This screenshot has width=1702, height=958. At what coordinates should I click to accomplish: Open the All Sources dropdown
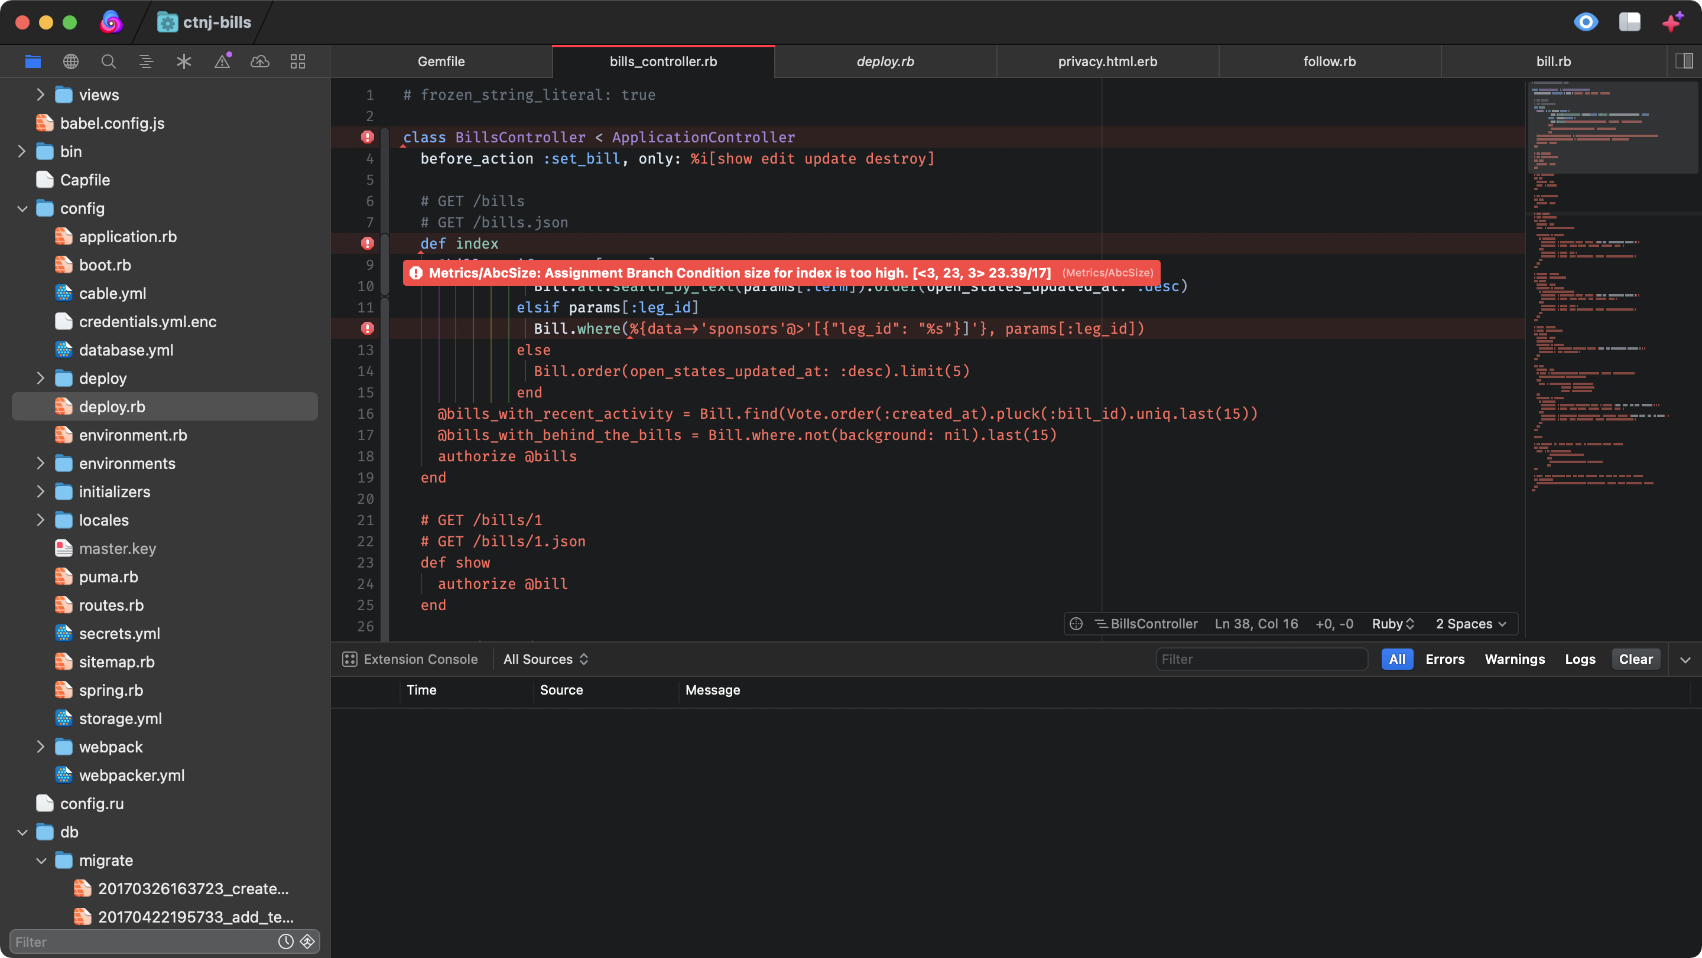[545, 659]
